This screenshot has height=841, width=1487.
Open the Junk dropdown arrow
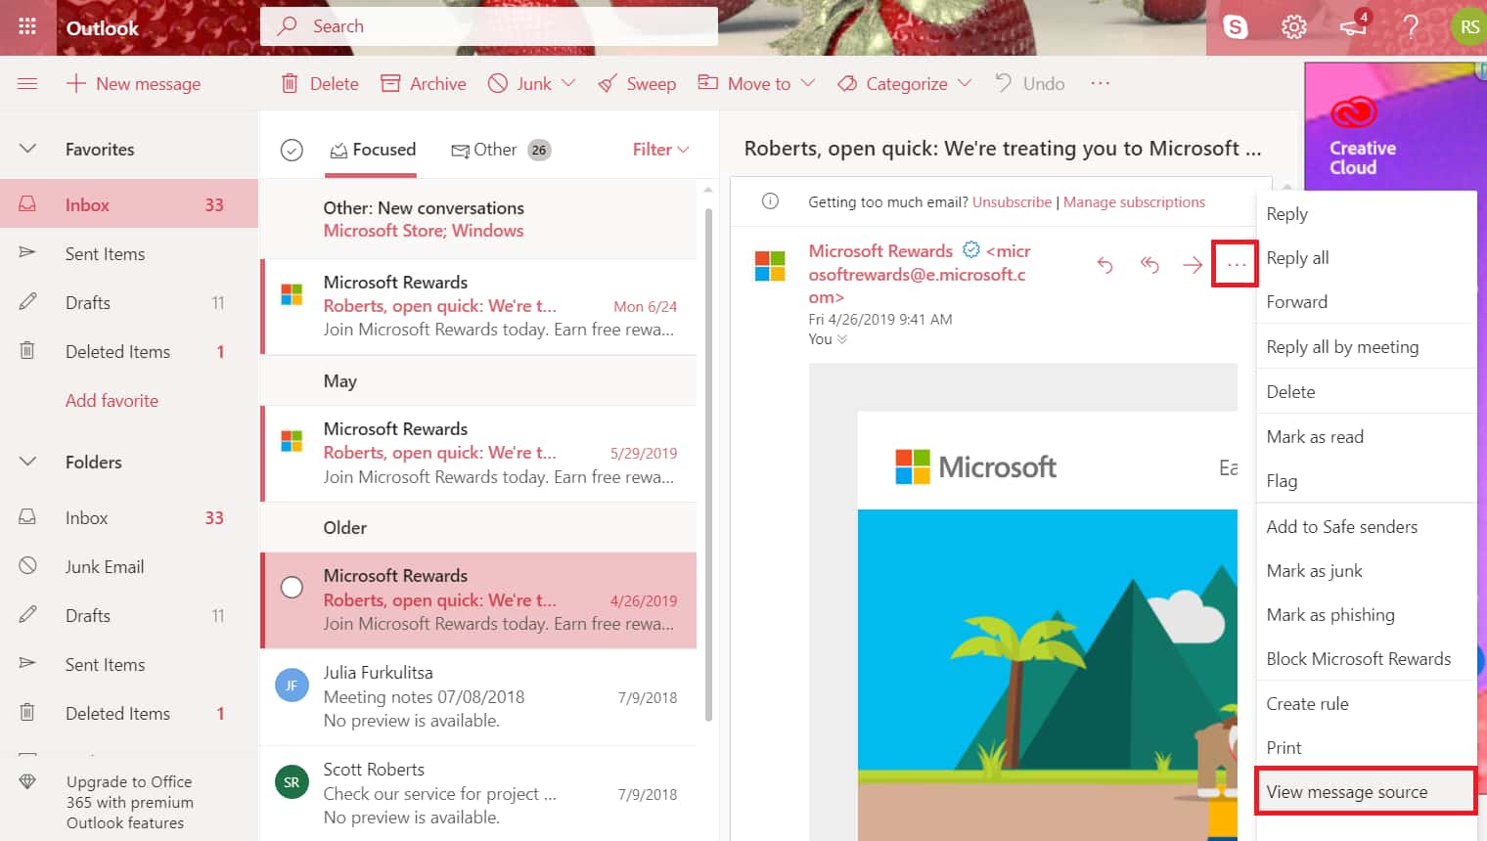point(569,83)
